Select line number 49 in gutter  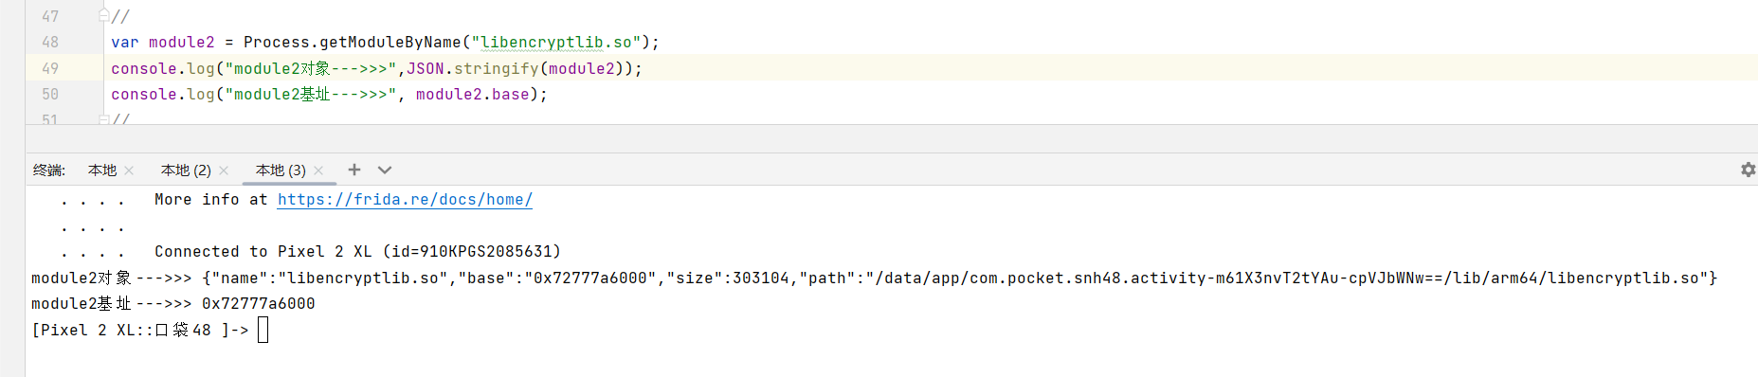pyautogui.click(x=50, y=68)
